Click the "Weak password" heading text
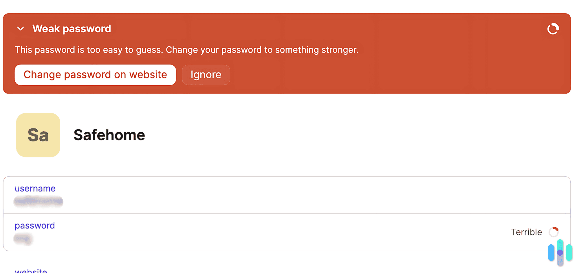This screenshot has width=579, height=273. pos(72,28)
